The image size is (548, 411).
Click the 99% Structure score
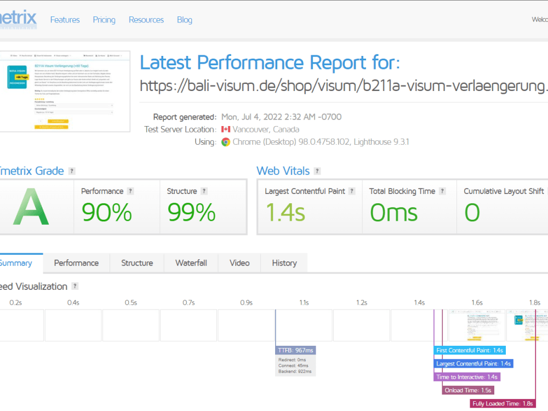191,212
